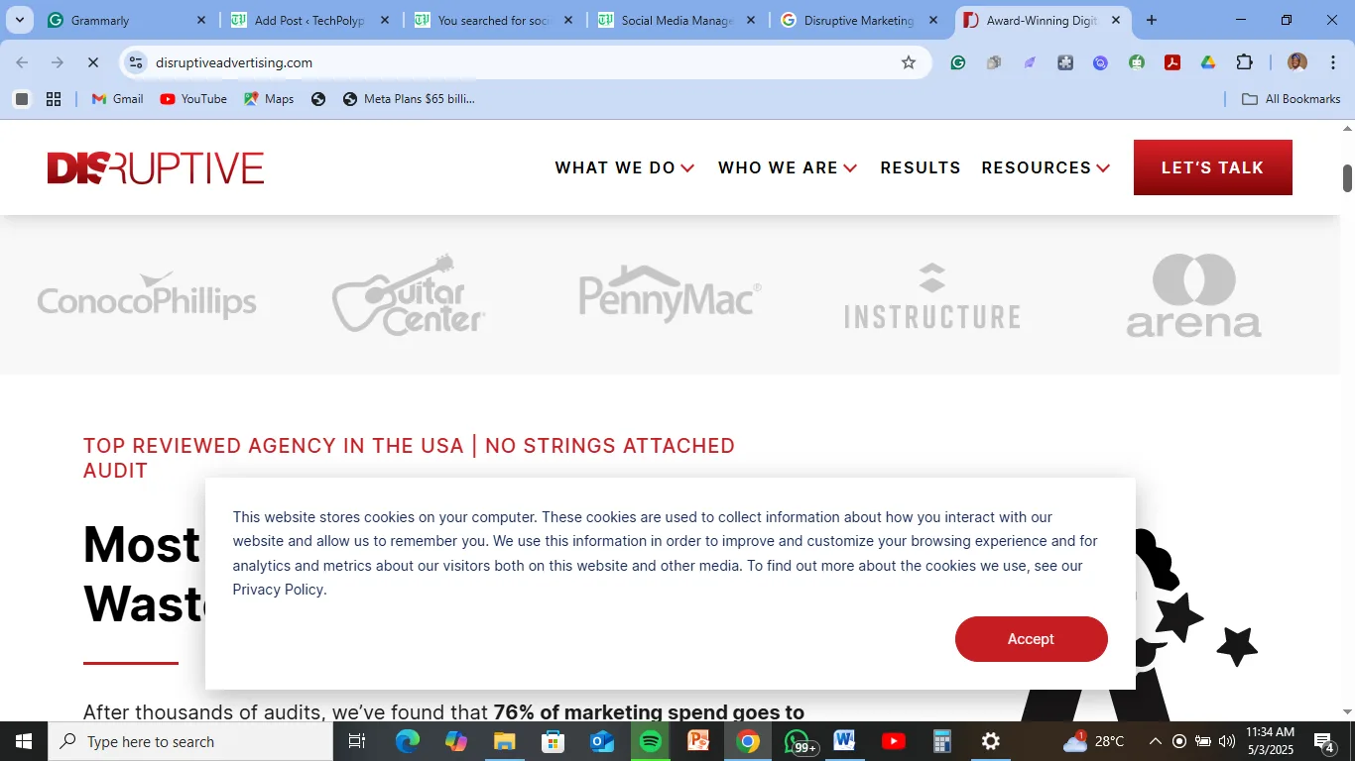Expand the WHO WE ARE menu
The height and width of the screenshot is (761, 1355).
coord(788,167)
